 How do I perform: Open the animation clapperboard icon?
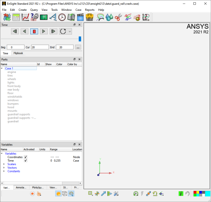pyautogui.click(x=80, y=17)
